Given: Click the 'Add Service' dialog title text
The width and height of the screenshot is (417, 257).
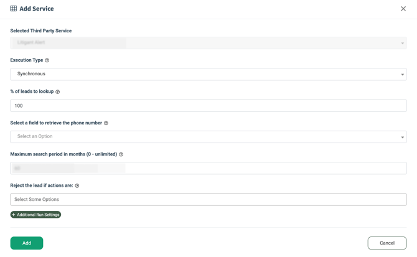Looking at the screenshot, I should pyautogui.click(x=37, y=9).
